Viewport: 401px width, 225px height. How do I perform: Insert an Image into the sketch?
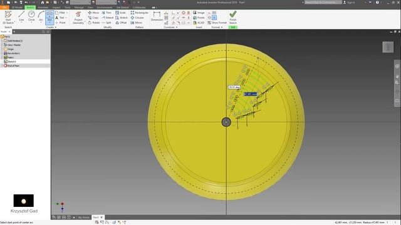(199, 12)
